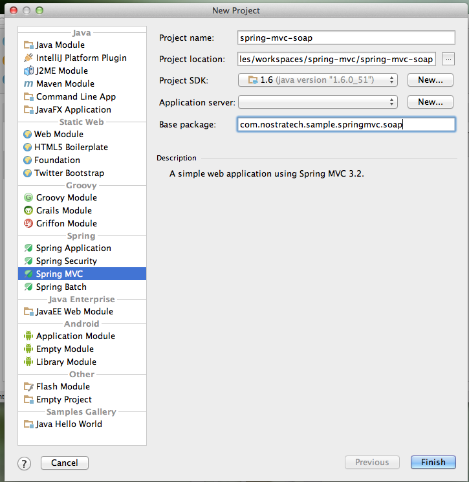Click the Android Library Module robot icon
This screenshot has height=482, width=469.
point(28,362)
